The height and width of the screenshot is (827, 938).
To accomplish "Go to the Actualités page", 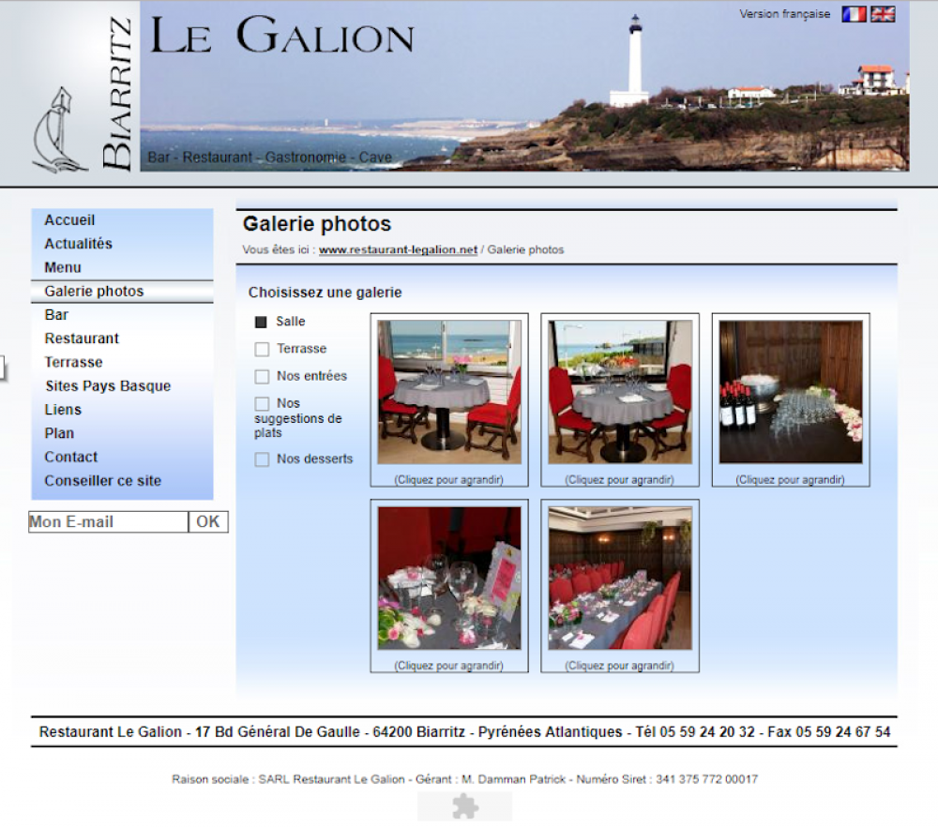I will pyautogui.click(x=78, y=244).
